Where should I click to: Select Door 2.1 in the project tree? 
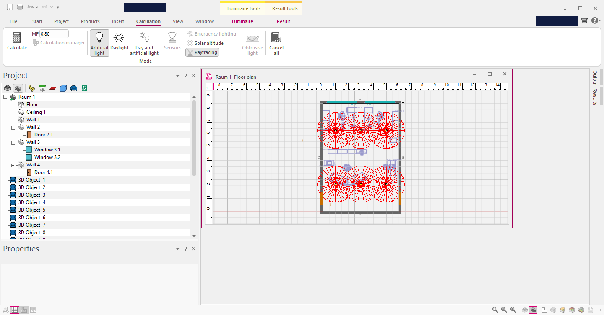[44, 135]
